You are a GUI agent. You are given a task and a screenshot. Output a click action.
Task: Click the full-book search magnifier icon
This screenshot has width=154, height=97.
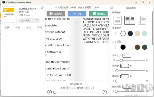click(x=37, y=21)
